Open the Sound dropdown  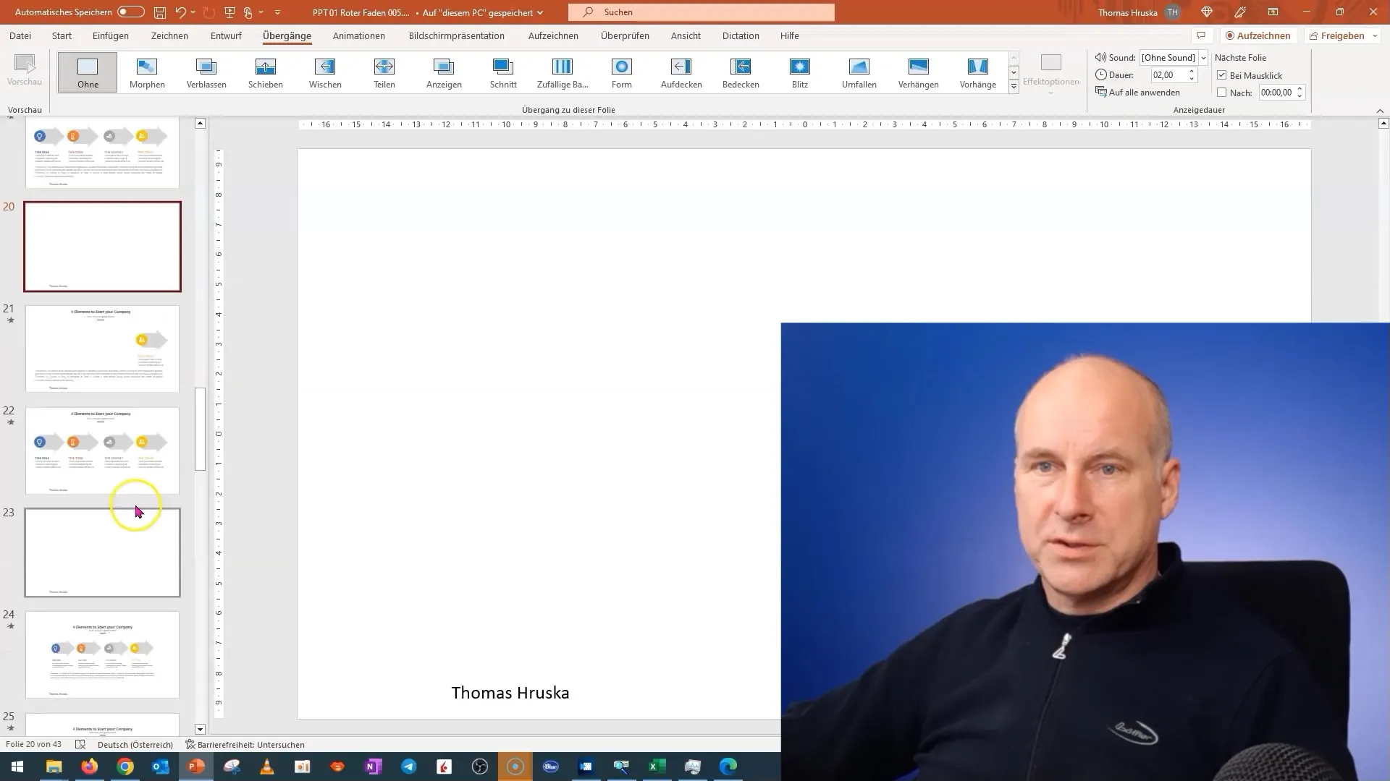tap(1203, 58)
